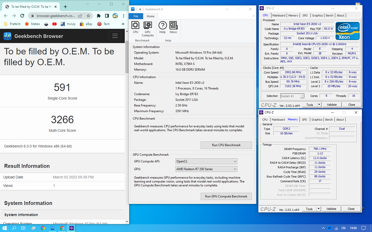Open Windows taskbar search
The image size is (372, 232).
click(14, 228)
